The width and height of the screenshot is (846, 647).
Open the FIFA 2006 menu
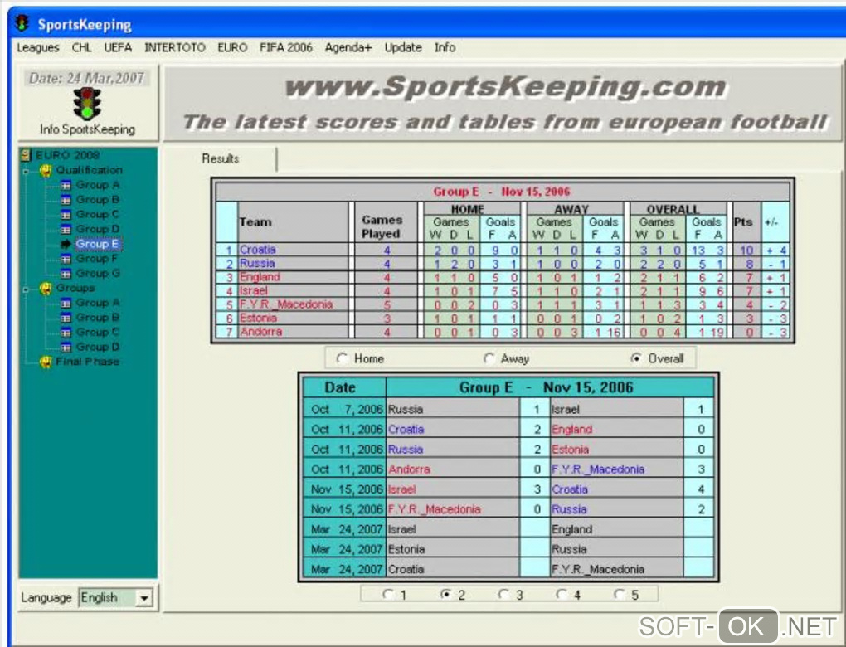click(286, 47)
